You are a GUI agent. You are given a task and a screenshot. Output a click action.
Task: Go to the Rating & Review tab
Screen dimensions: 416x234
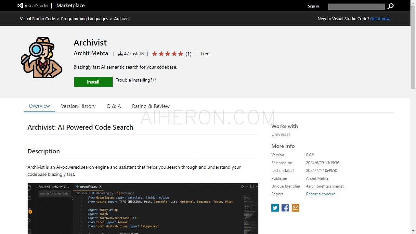click(x=151, y=106)
